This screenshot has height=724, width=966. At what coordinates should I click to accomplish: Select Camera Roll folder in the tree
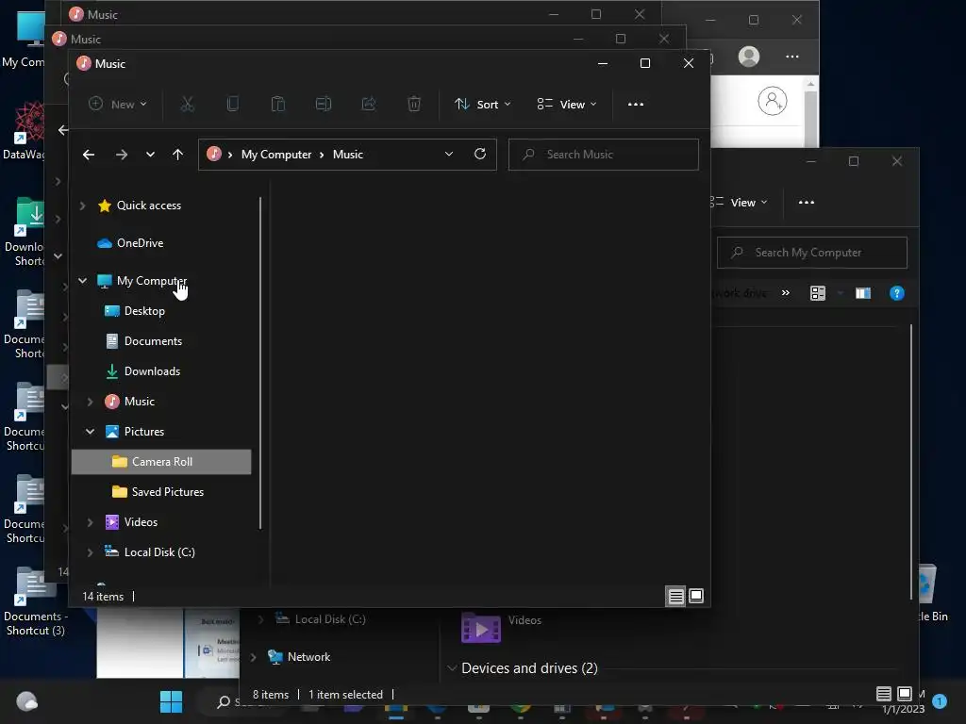coord(161,462)
